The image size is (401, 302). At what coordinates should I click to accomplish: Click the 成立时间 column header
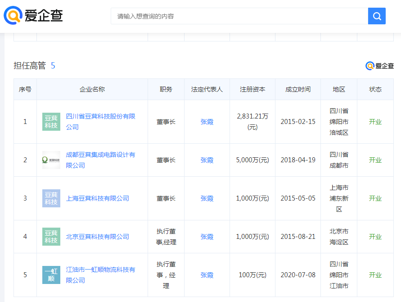pos(298,89)
